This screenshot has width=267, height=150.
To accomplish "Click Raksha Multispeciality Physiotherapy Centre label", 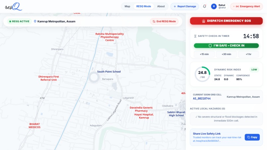I will tap(110, 37).
